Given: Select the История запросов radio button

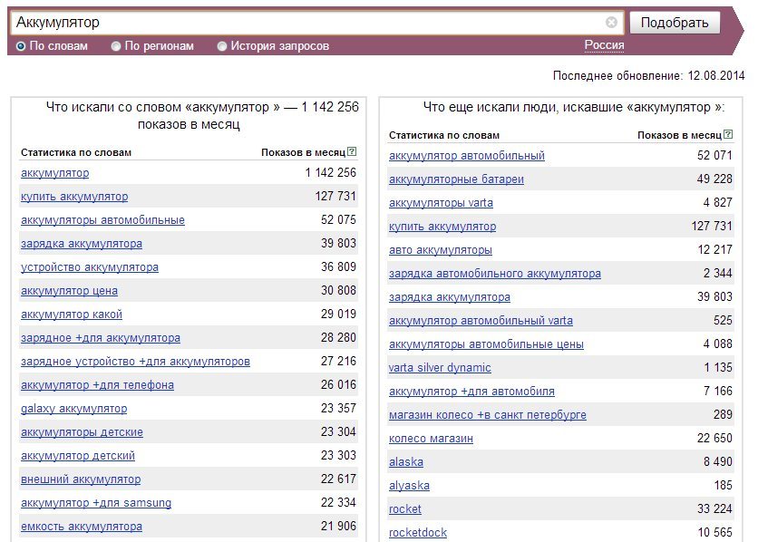Looking at the screenshot, I should (222, 46).
